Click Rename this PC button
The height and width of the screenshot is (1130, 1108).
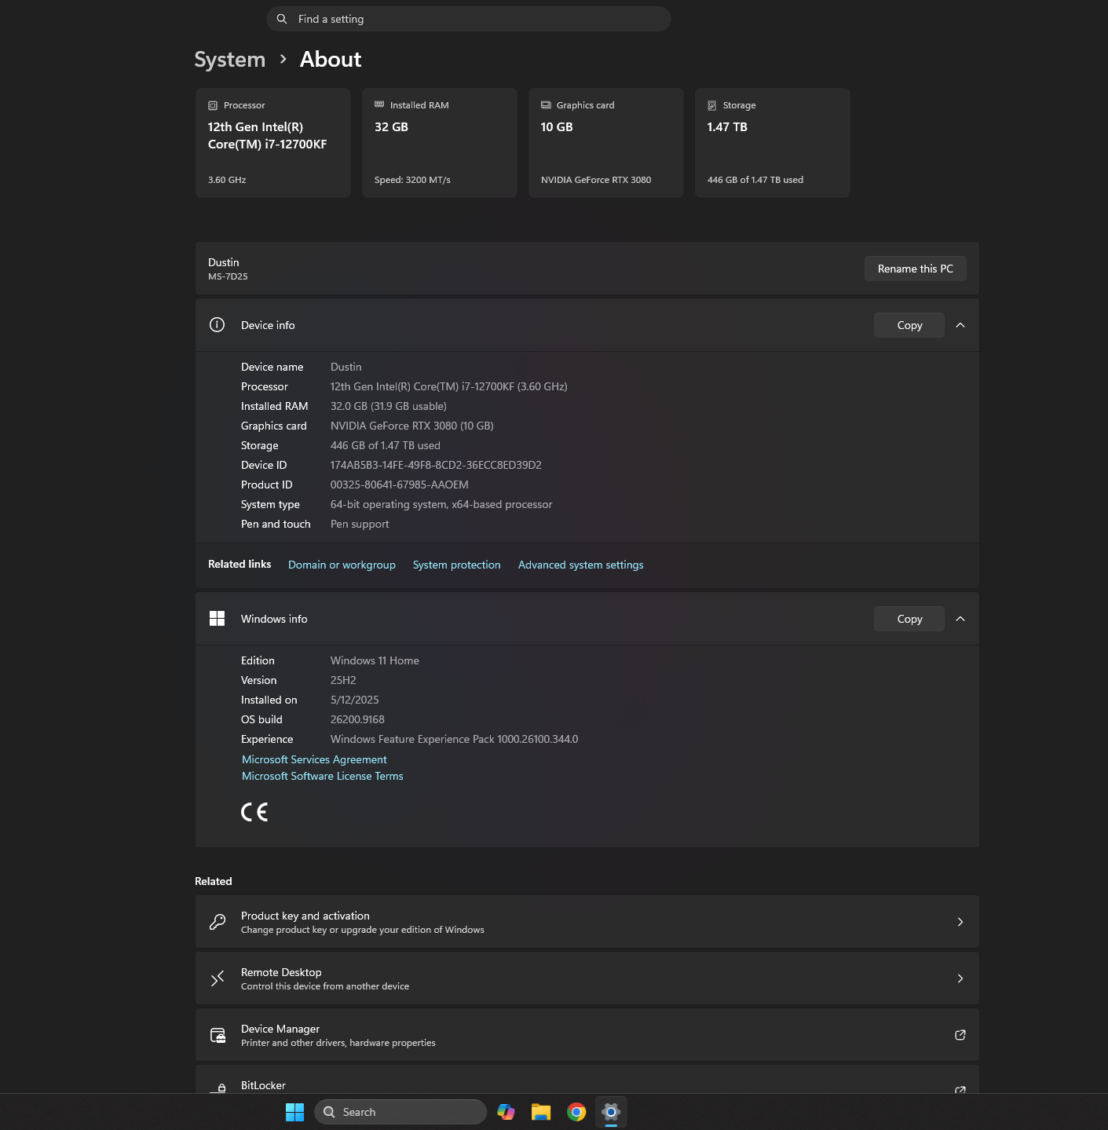[916, 269]
